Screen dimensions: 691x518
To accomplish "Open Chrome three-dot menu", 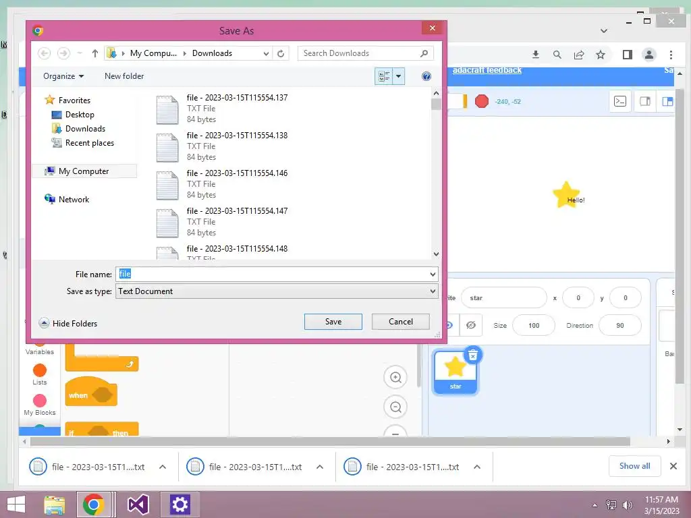I will point(671,55).
